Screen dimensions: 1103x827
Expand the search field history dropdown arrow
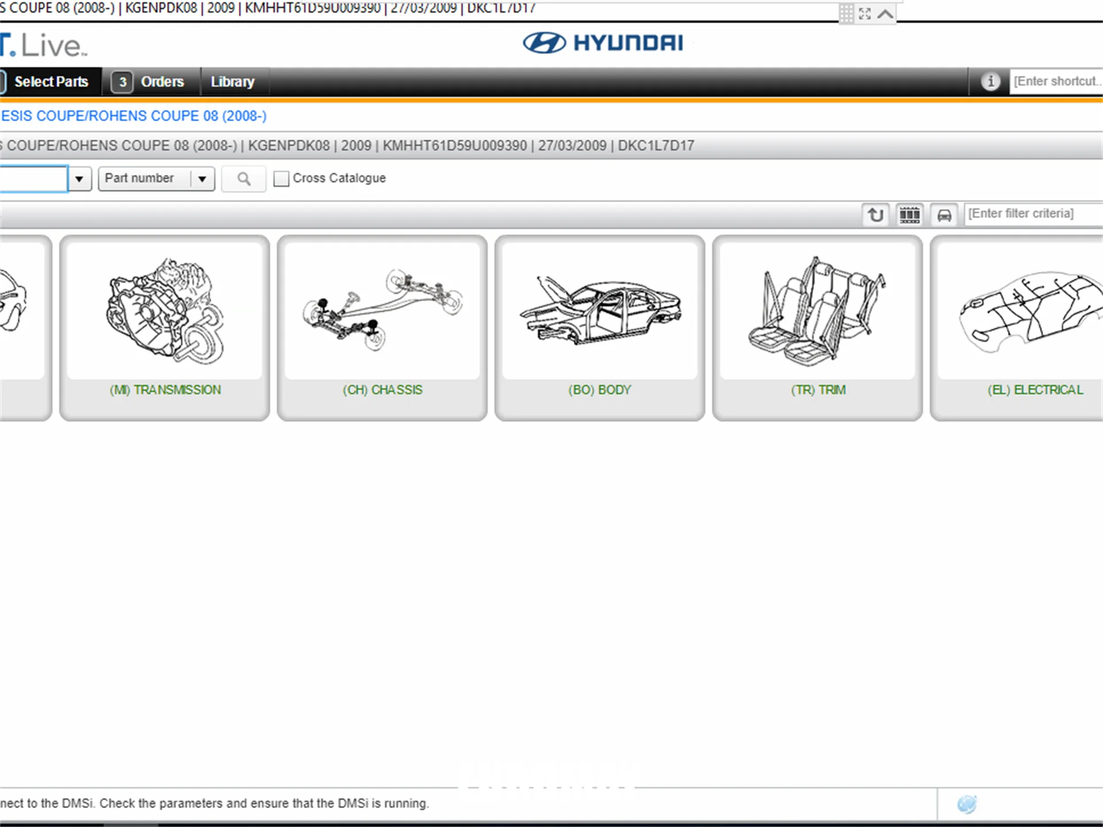(79, 179)
